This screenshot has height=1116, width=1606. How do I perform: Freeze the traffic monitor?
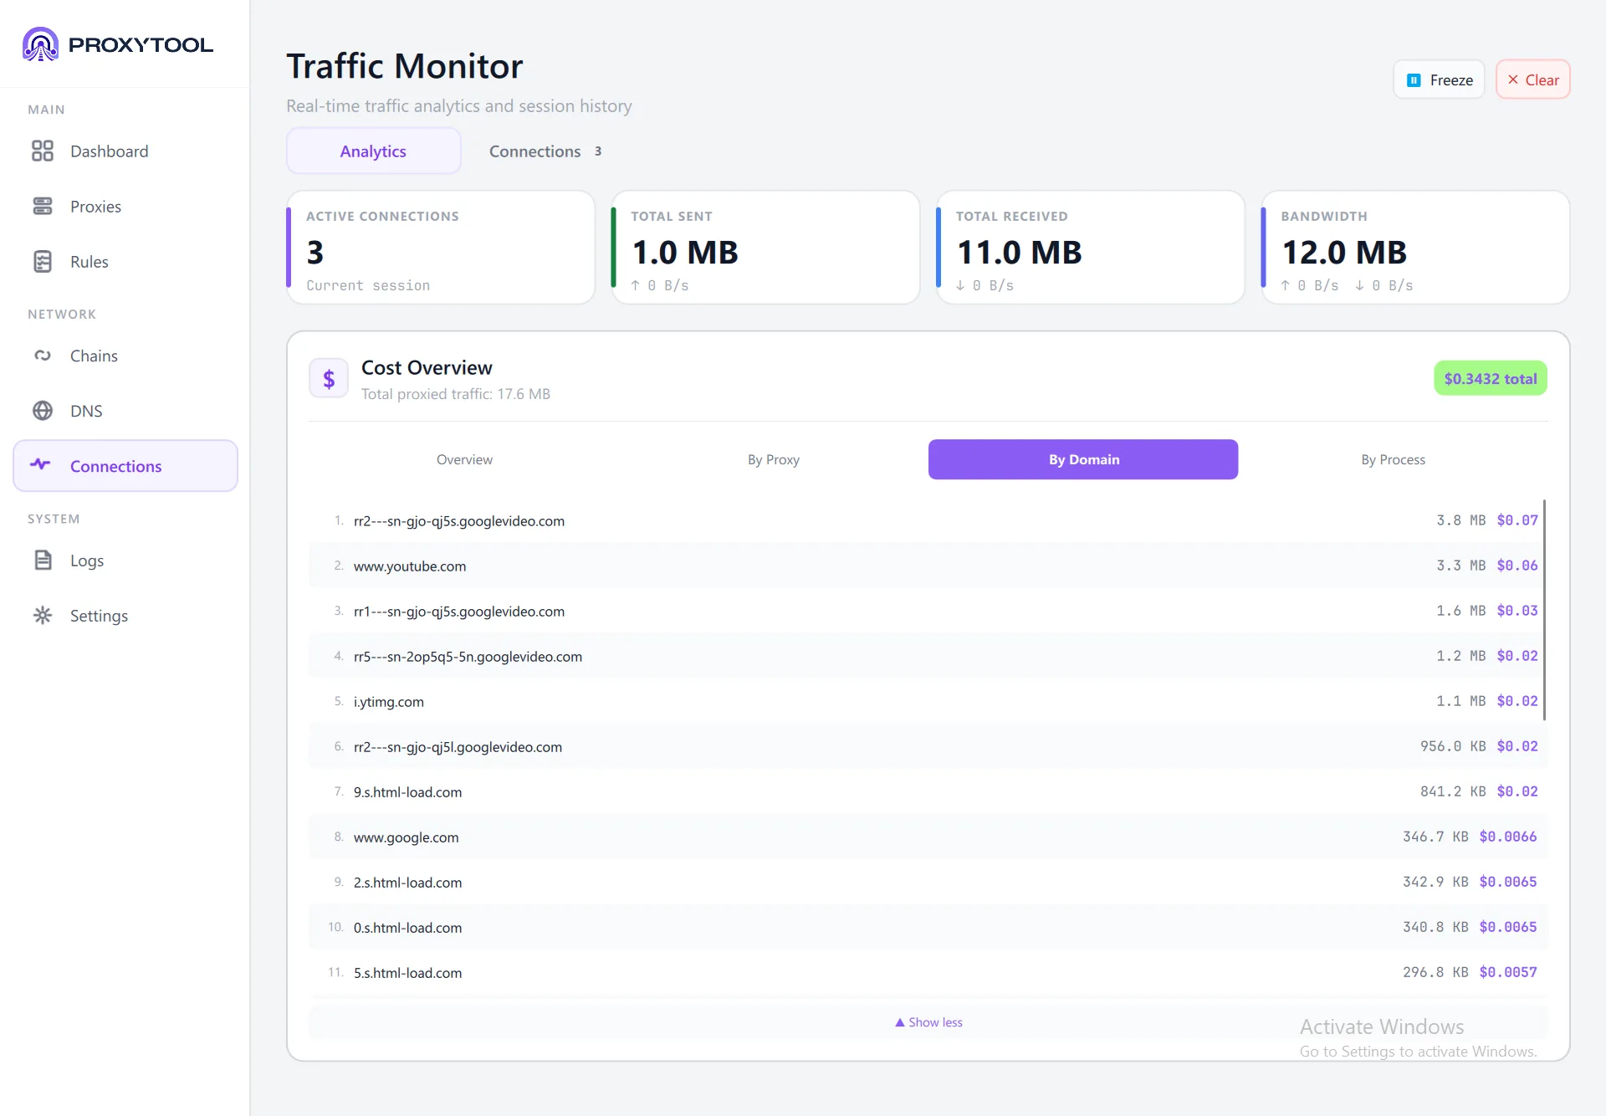click(1439, 80)
